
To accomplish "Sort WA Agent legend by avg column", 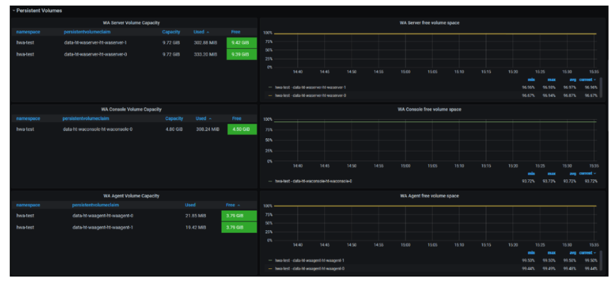I will (x=572, y=253).
